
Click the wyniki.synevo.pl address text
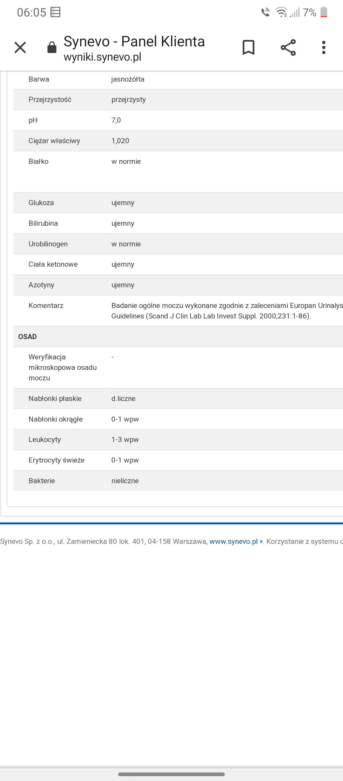click(102, 57)
